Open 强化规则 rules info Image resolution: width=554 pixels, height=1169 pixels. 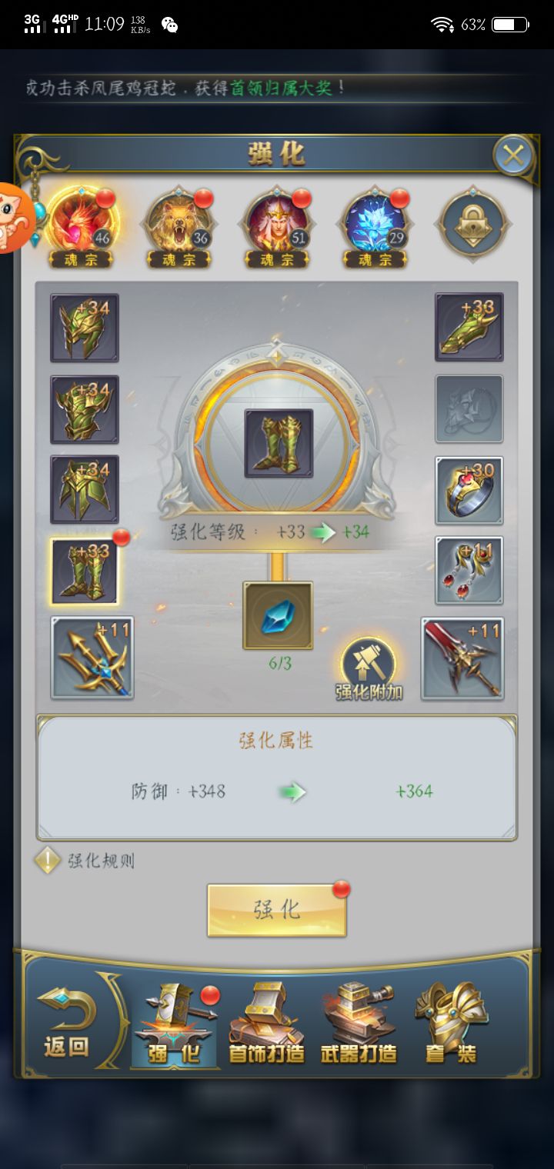click(85, 861)
